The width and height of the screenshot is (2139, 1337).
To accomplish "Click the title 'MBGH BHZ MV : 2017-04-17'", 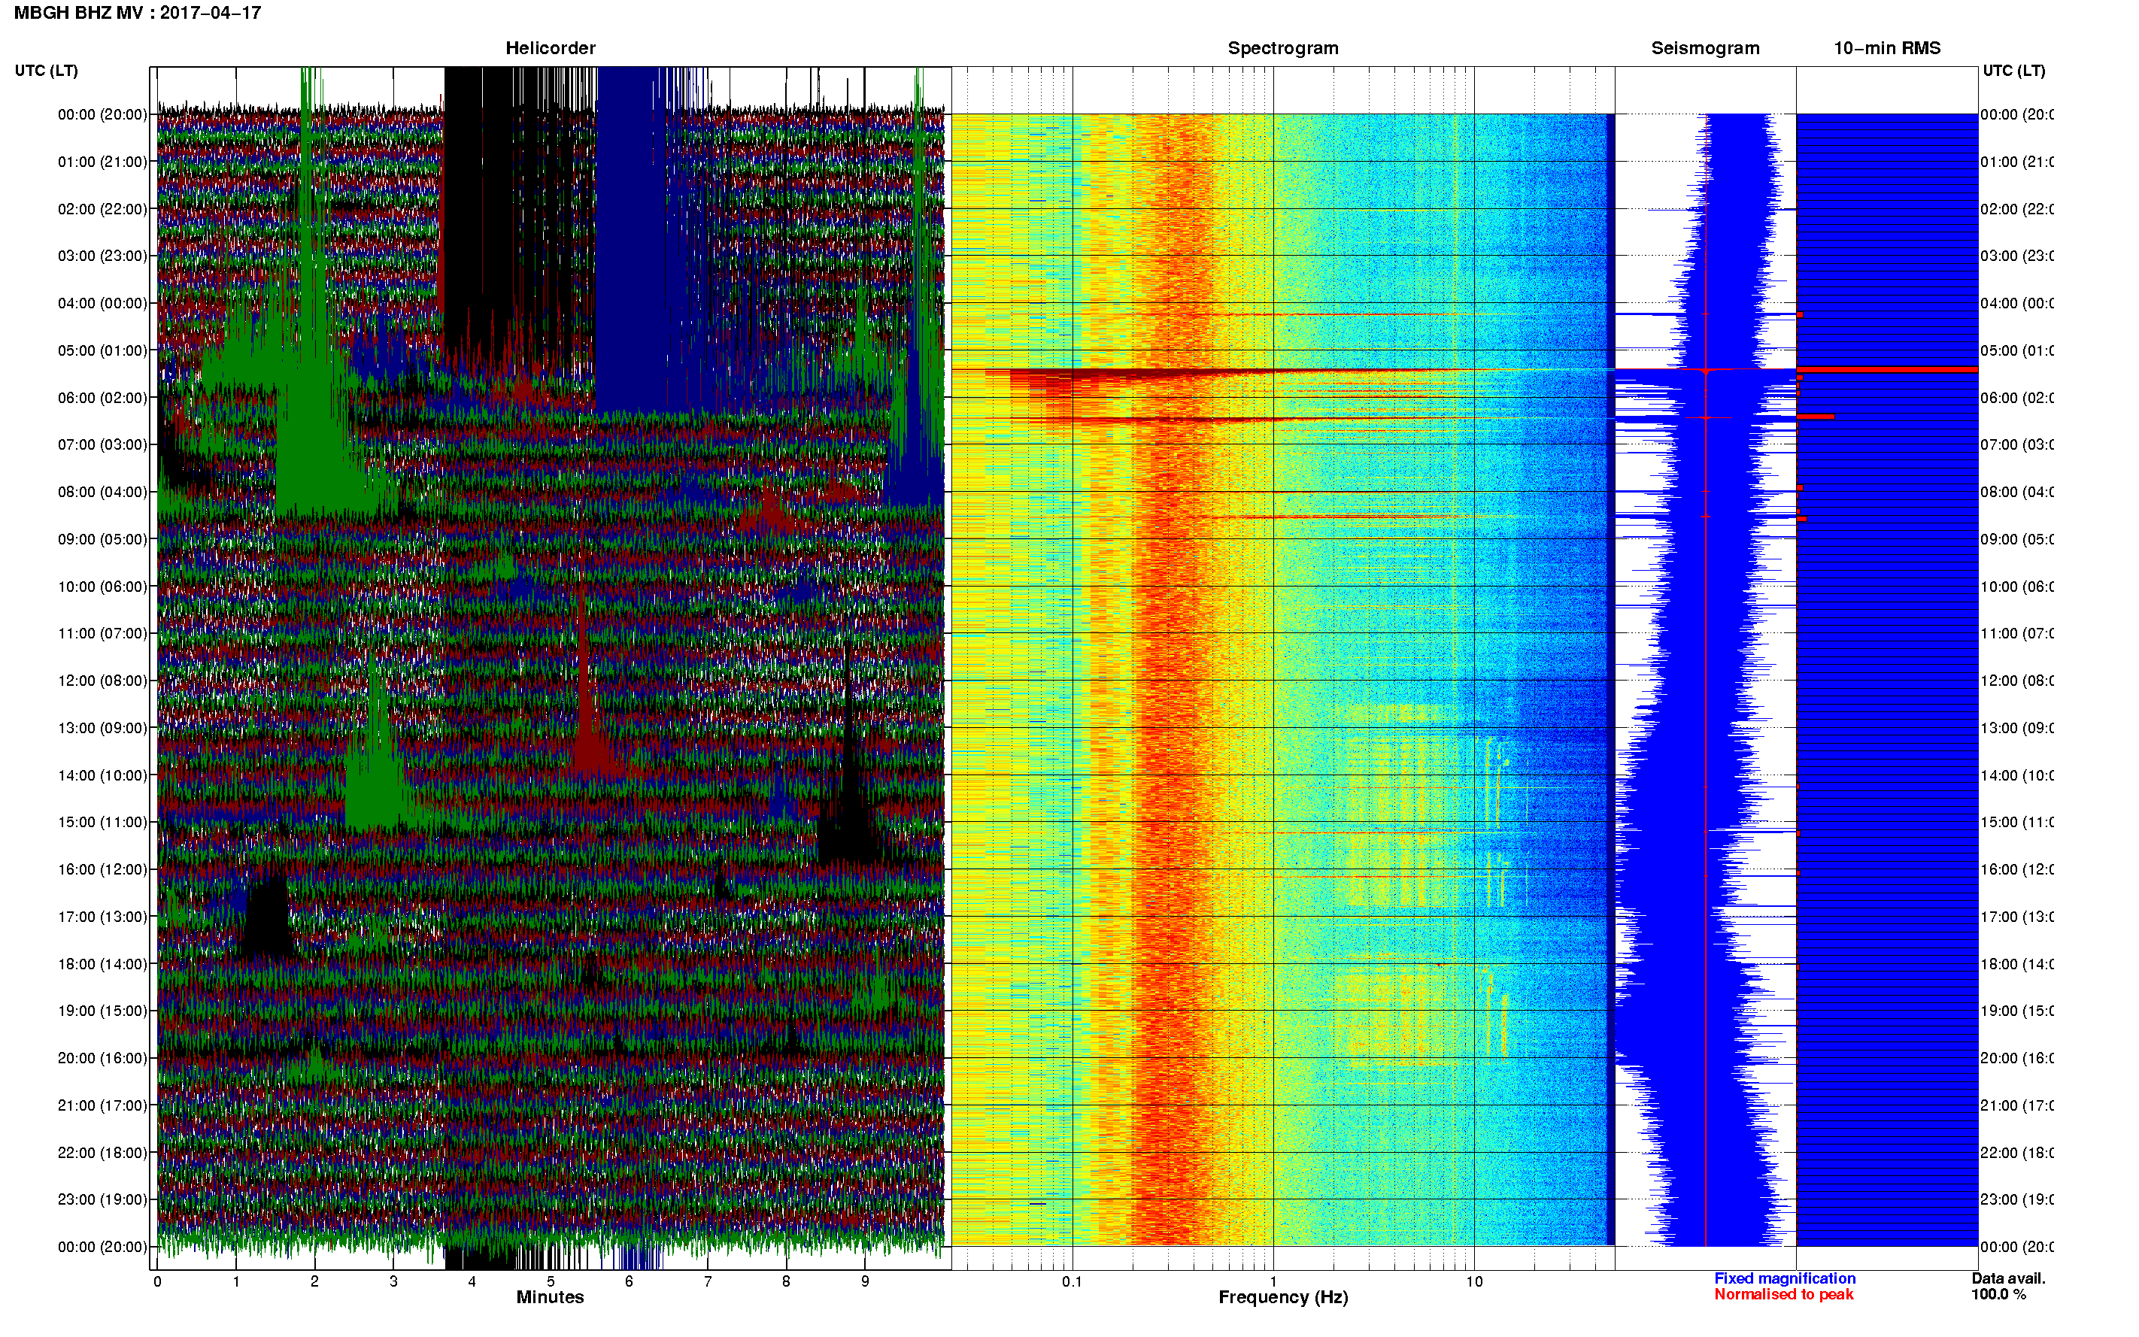I will tap(138, 12).
